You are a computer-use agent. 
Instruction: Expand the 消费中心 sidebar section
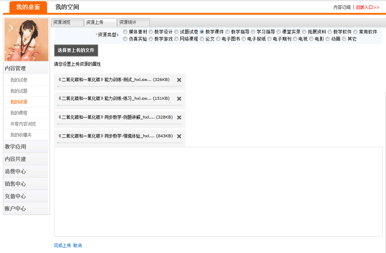15,172
